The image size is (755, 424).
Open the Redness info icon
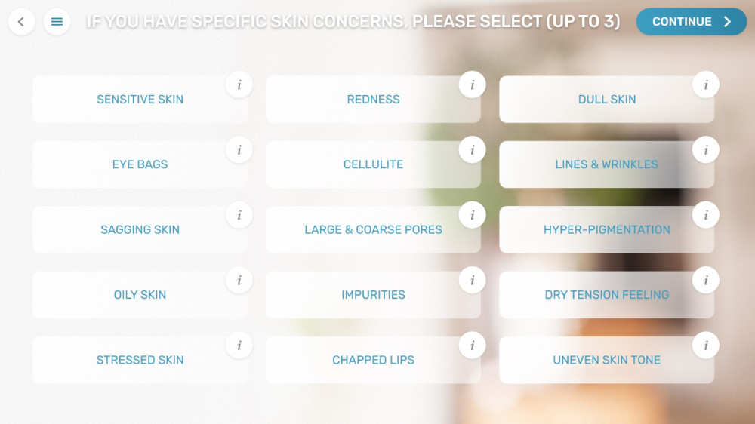[x=473, y=85]
